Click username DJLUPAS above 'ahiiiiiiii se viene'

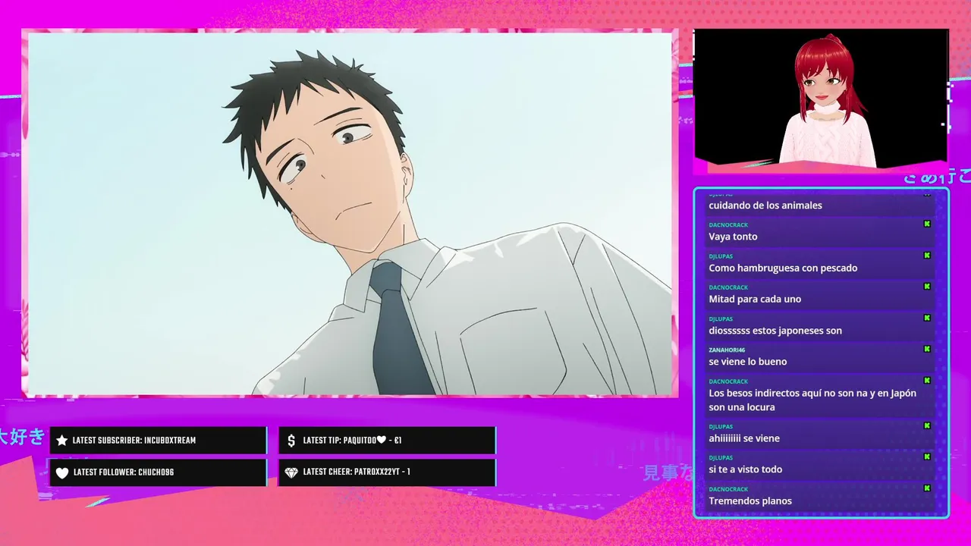(x=721, y=426)
